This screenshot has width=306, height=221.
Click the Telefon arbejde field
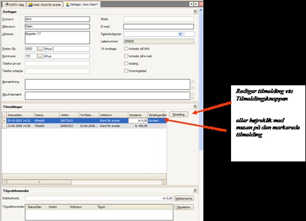pos(57,71)
